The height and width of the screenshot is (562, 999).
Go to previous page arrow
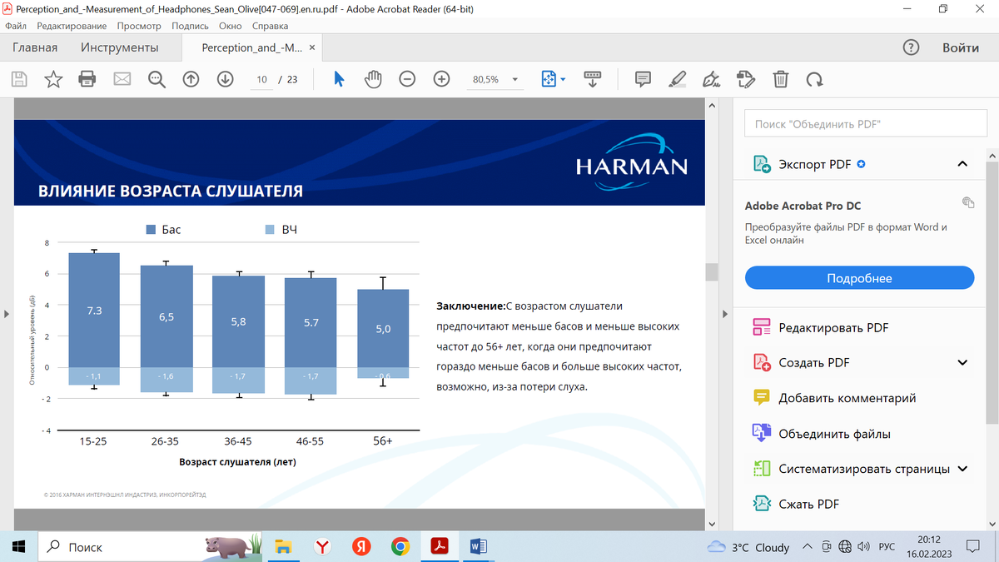pos(191,79)
